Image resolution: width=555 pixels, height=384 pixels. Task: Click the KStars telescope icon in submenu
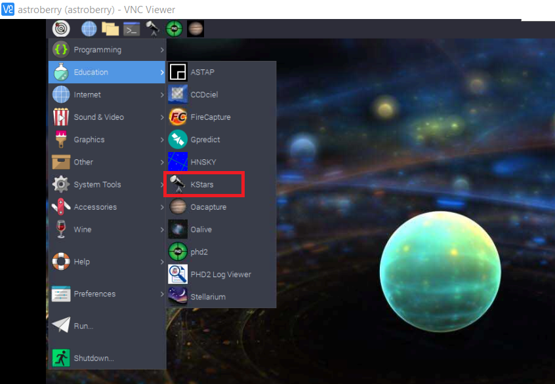coord(178,184)
